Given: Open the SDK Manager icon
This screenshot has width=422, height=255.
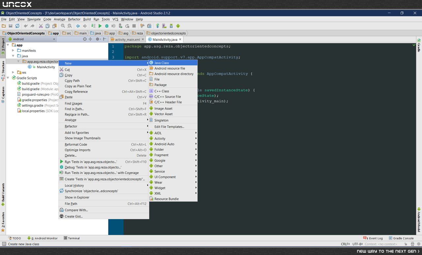Looking at the screenshot, I should (x=171, y=26).
